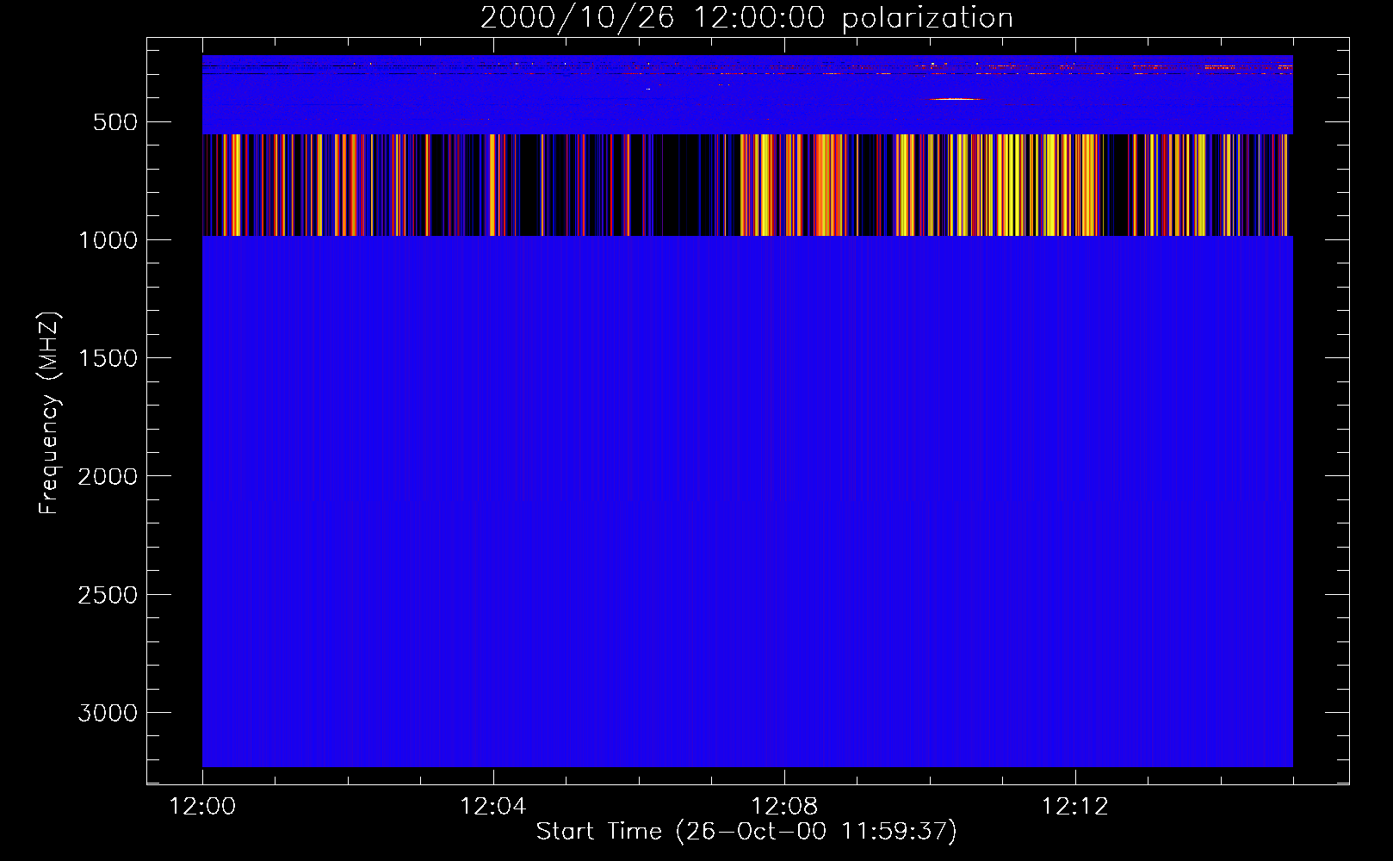Click the 1000 frequency tick label
The height and width of the screenshot is (861, 1393).
(108, 240)
